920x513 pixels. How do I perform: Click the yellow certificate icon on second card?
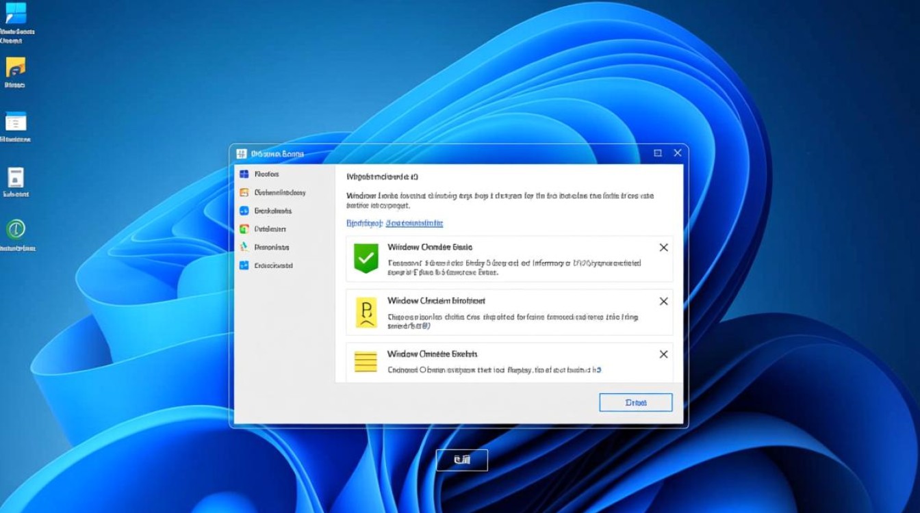pyautogui.click(x=366, y=312)
